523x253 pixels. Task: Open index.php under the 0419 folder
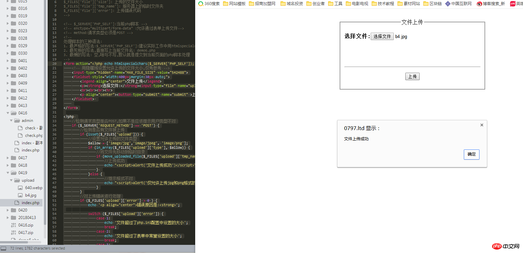31,203
